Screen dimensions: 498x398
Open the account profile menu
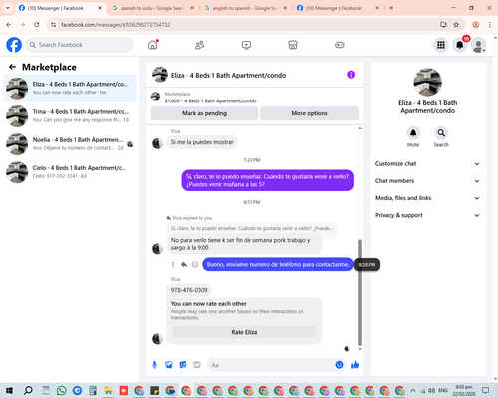pos(478,45)
